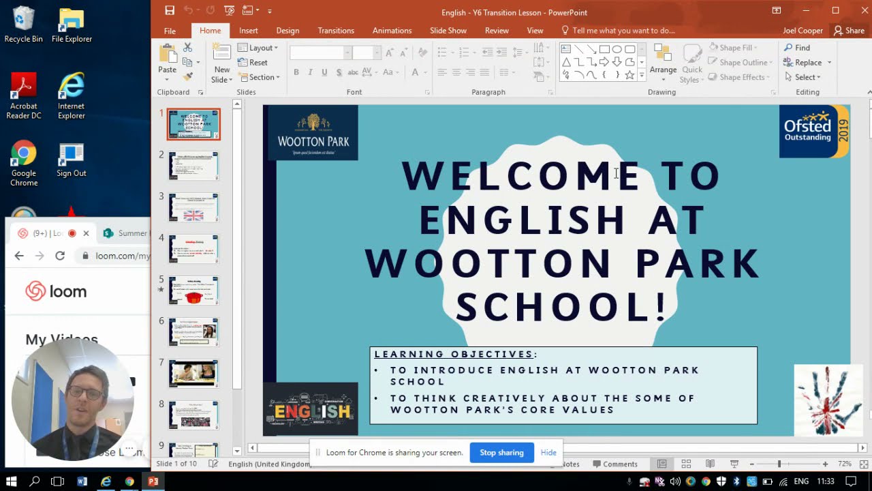Click Tell me what you want to do
The width and height of the screenshot is (872, 491).
tap(618, 31)
